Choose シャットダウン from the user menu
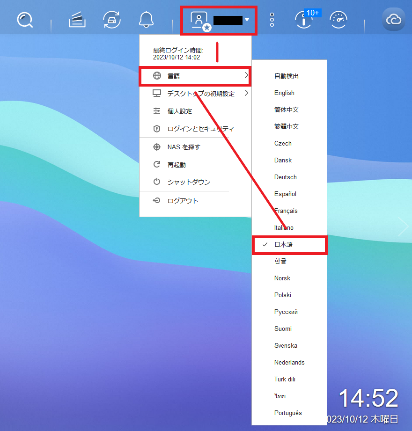 pos(195,182)
